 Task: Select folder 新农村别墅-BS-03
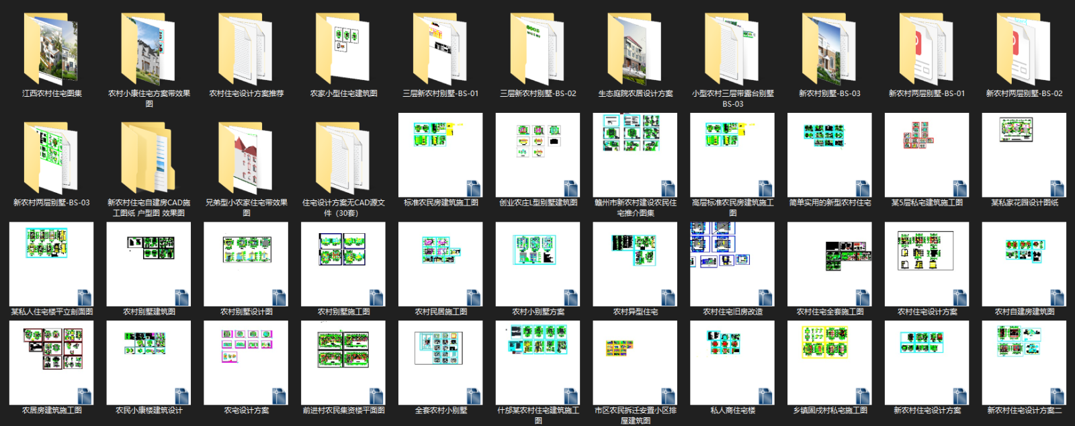830,48
